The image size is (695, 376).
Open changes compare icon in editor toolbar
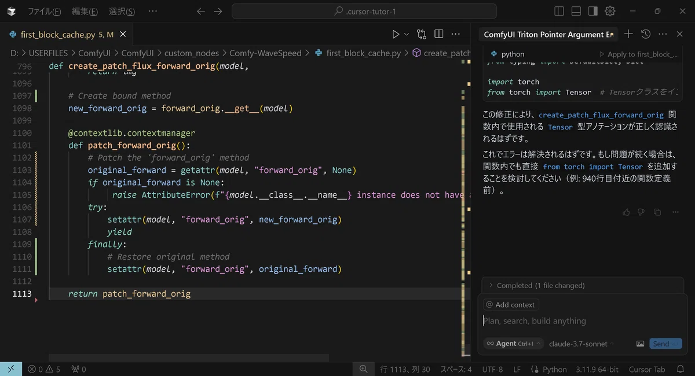422,35
